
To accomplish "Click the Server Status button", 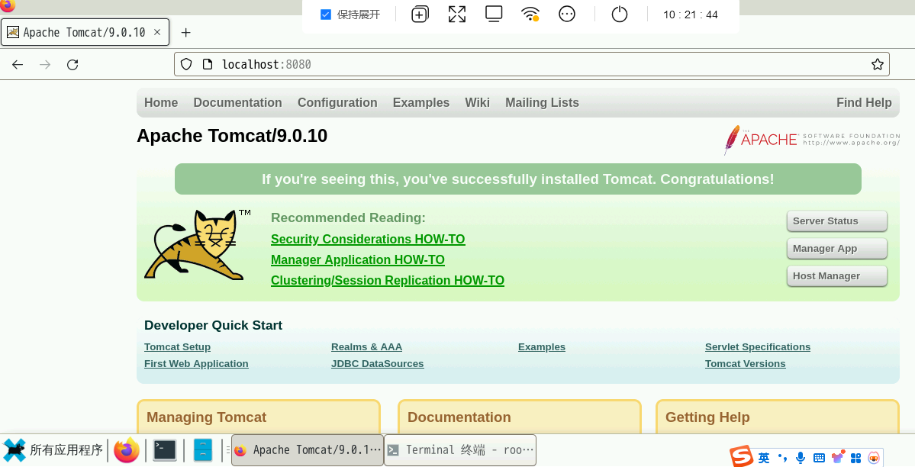I will 836,221.
